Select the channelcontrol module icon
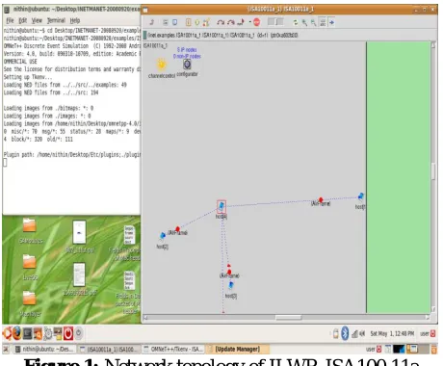443x366 pixels. pos(162,65)
